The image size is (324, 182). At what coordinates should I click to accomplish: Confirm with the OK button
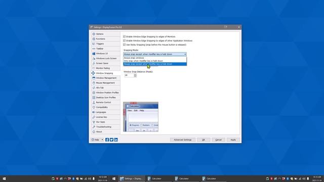[204, 140]
